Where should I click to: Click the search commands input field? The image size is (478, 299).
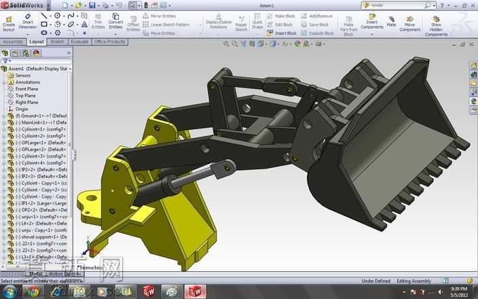(x=397, y=5)
